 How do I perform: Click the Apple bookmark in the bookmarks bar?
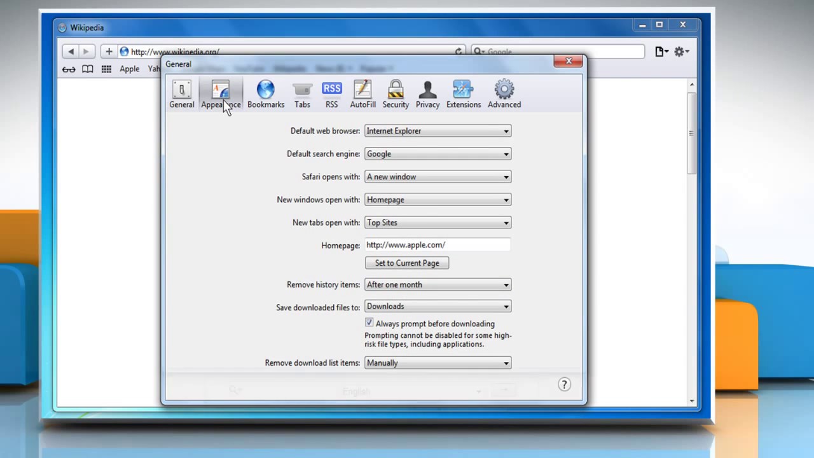point(129,69)
